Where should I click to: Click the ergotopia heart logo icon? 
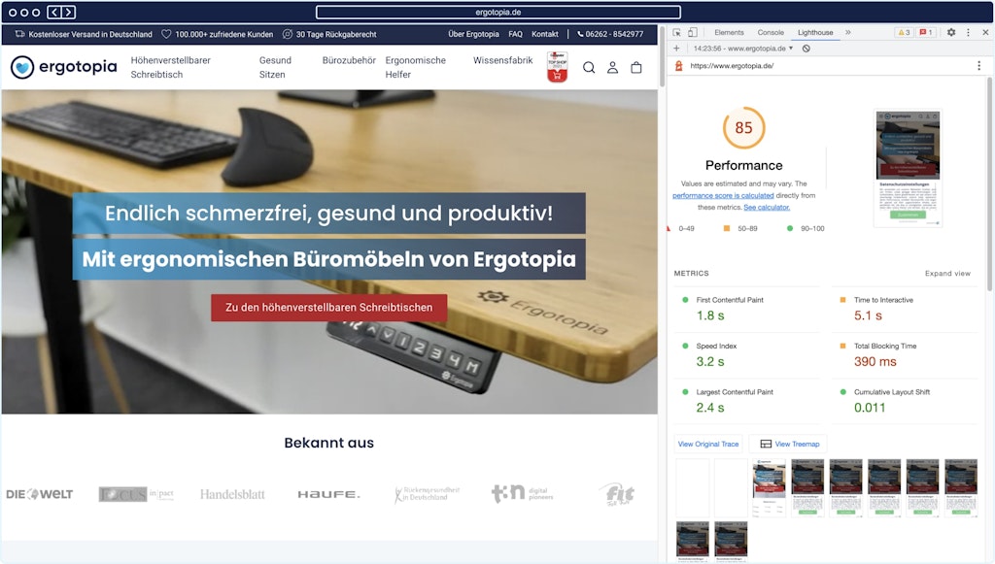coord(22,67)
